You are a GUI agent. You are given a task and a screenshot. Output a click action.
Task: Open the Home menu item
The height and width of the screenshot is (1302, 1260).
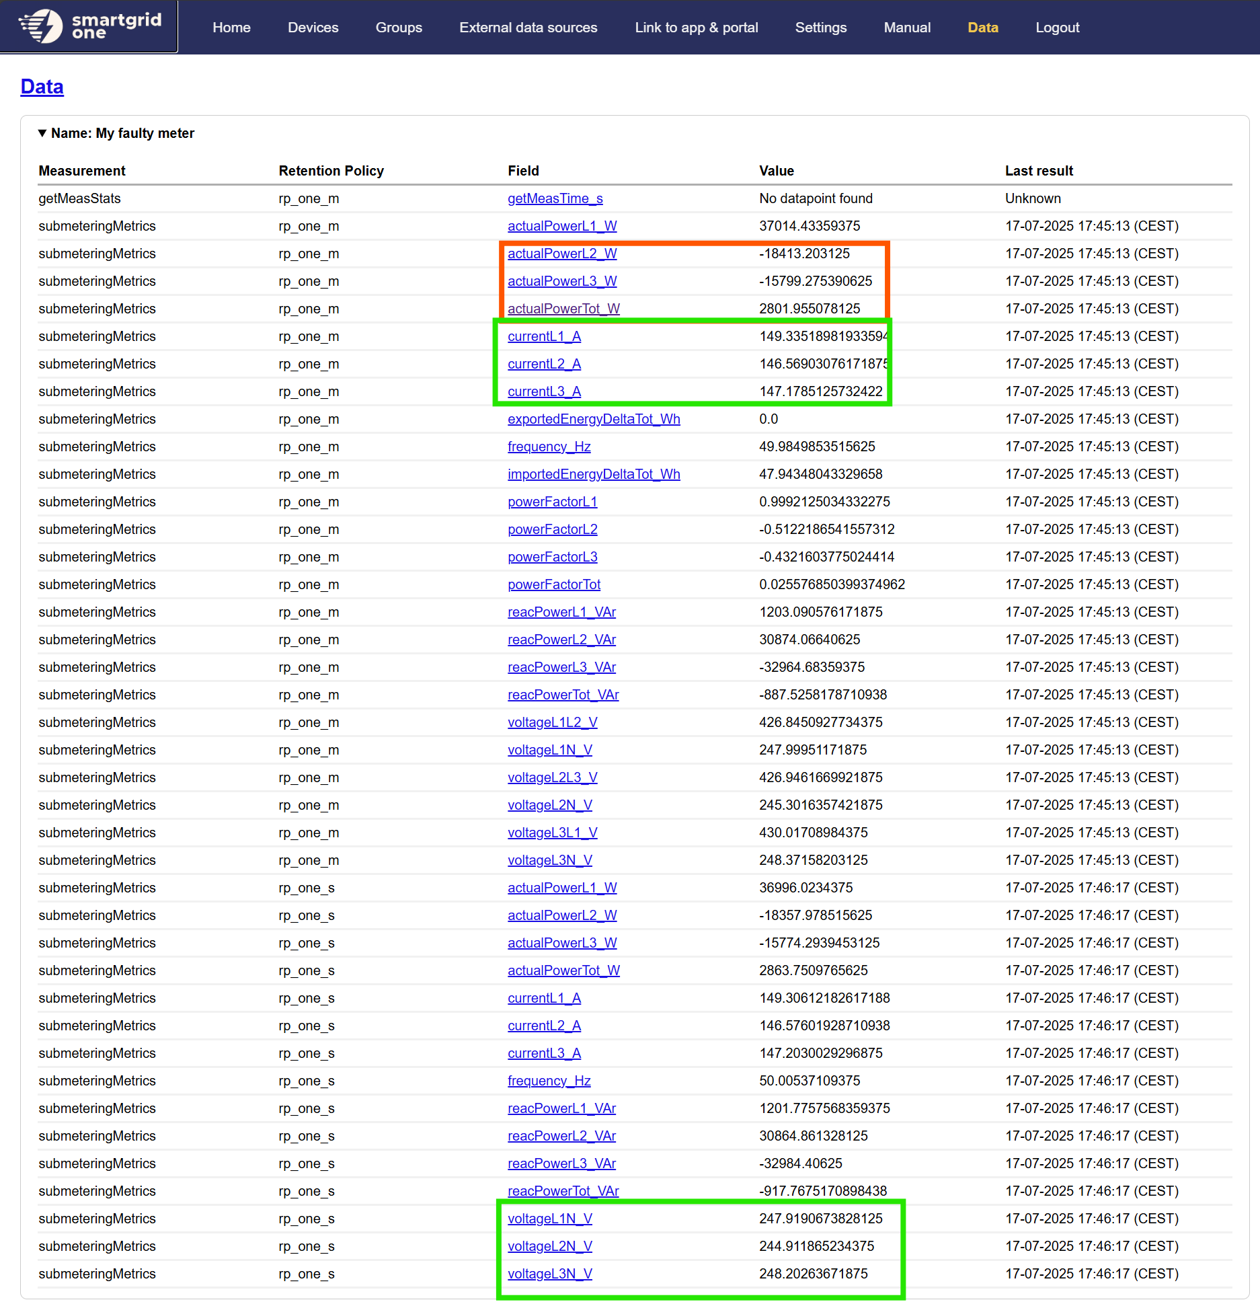(231, 28)
